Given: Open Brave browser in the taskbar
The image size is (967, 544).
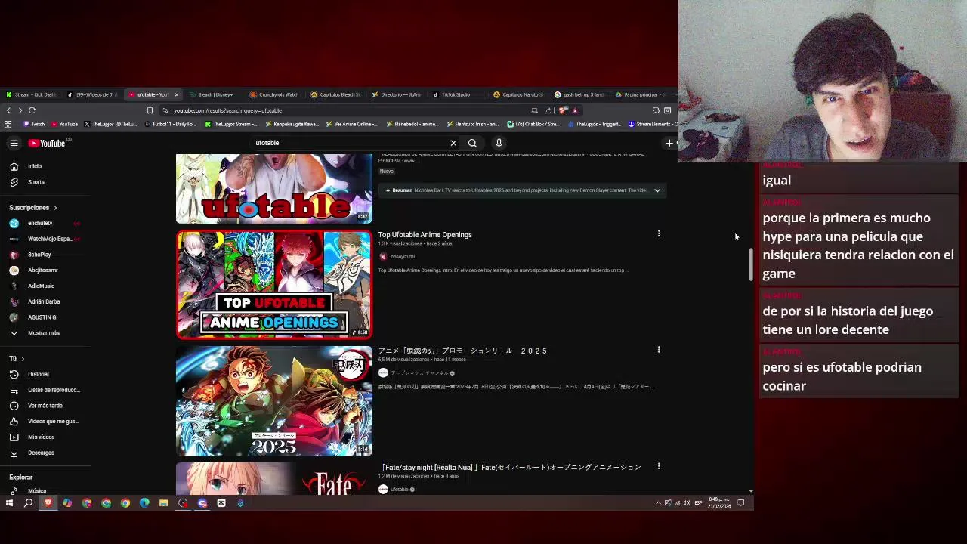Looking at the screenshot, I should [48, 503].
